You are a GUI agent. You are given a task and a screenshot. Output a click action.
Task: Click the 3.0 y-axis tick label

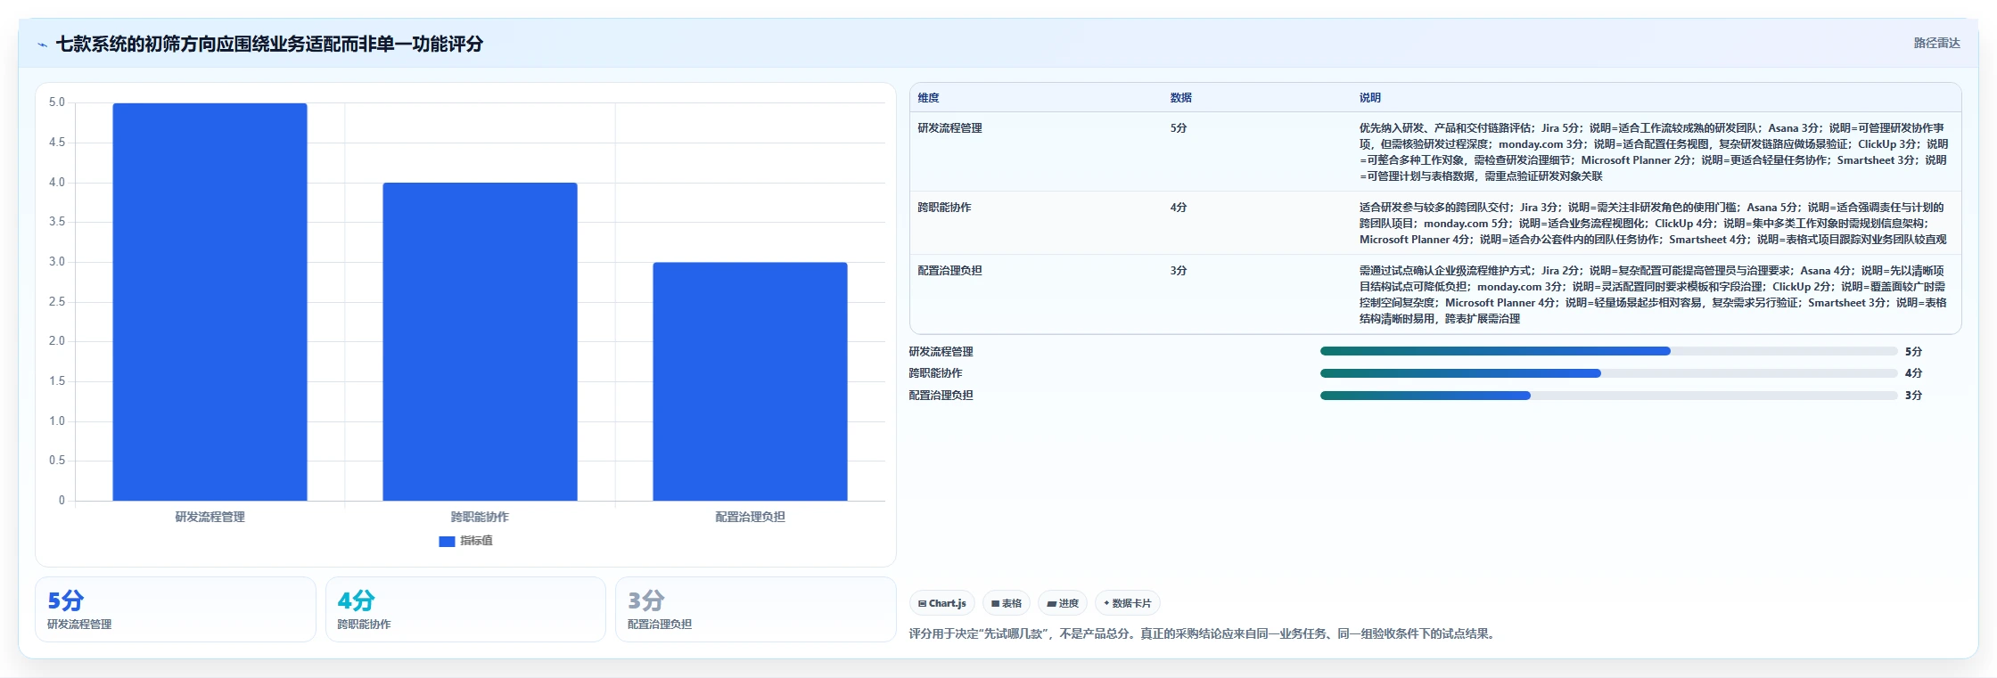point(57,262)
